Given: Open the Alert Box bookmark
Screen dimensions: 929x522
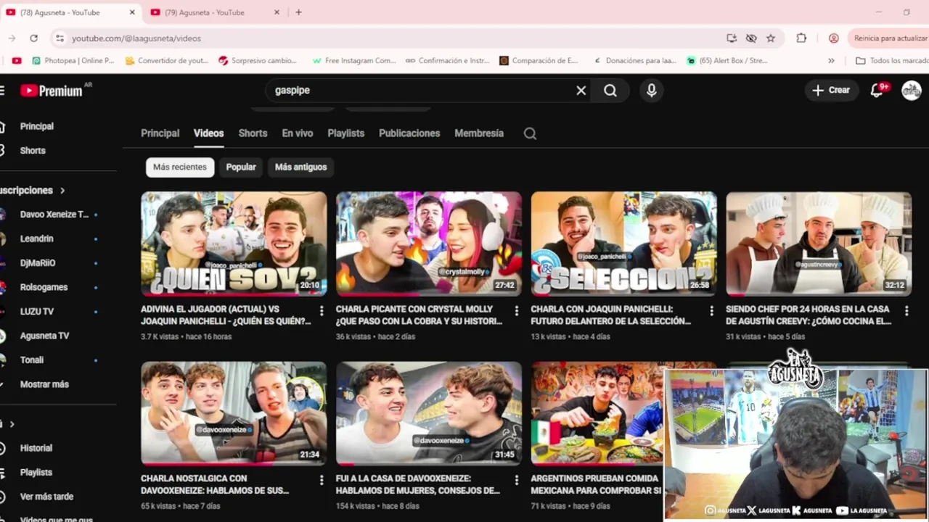Looking at the screenshot, I should click(727, 61).
